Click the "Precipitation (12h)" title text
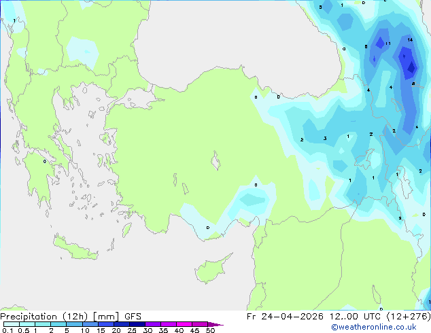 (44, 317)
